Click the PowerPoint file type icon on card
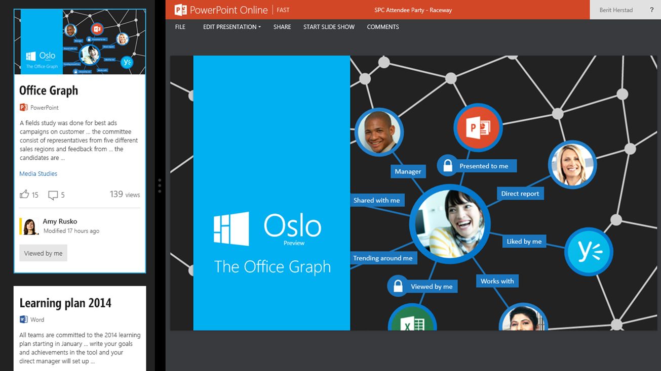The image size is (661, 371). (23, 107)
